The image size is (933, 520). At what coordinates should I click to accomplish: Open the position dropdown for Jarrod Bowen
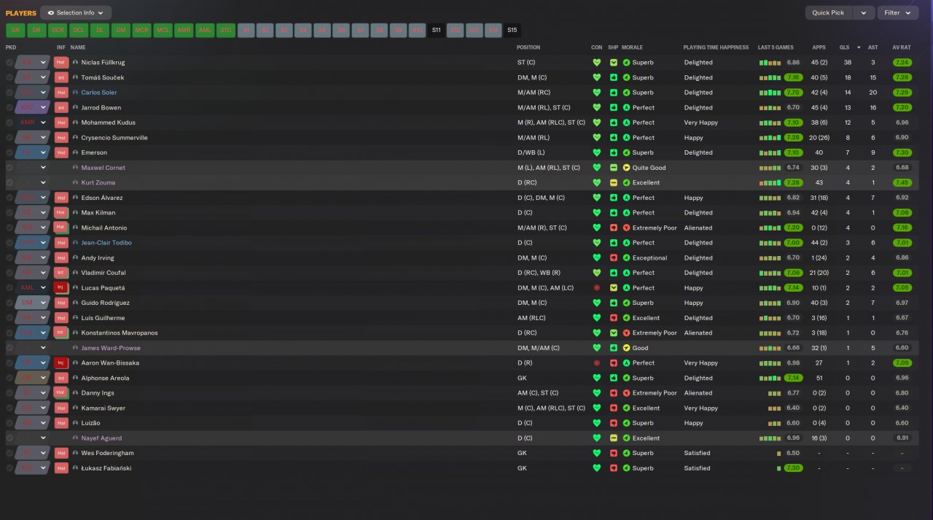(x=43, y=107)
